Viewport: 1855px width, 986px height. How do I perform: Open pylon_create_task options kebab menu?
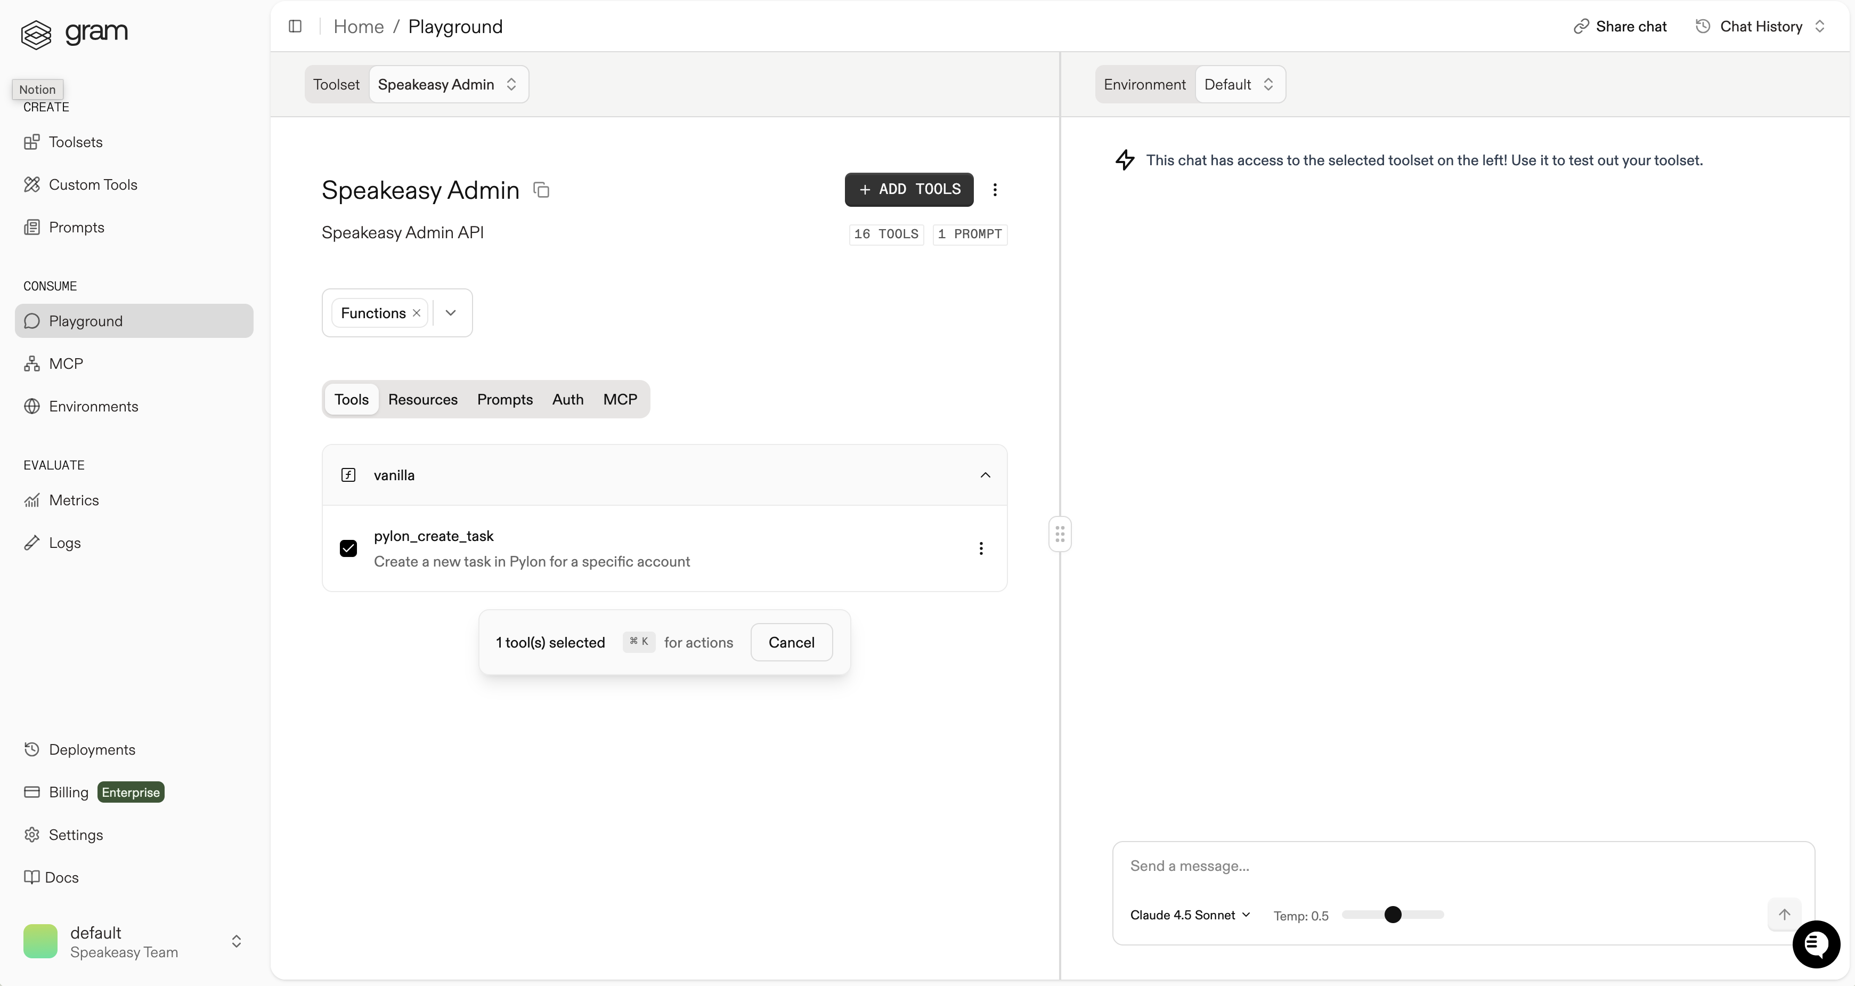980,549
